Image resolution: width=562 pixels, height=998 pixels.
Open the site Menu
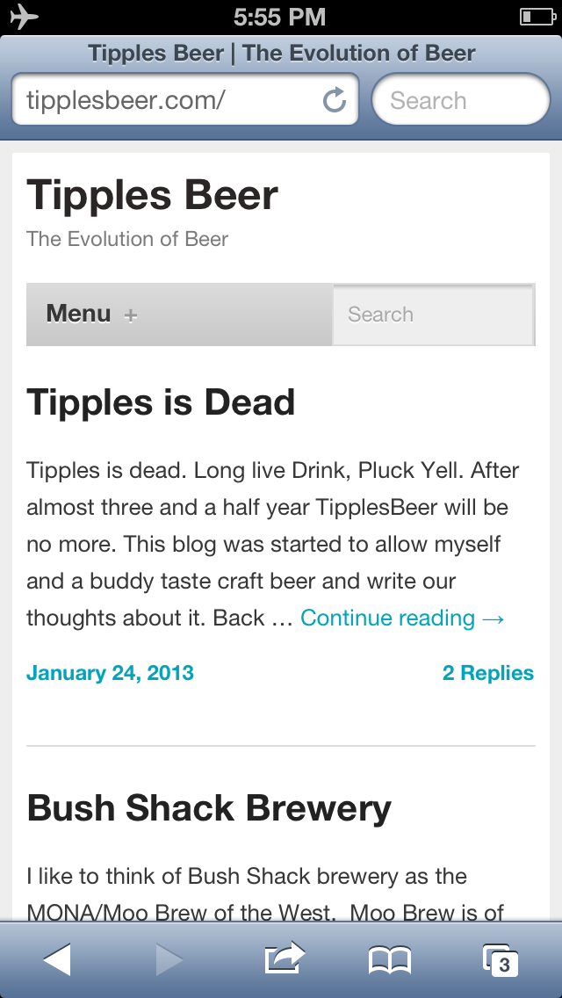coord(79,314)
